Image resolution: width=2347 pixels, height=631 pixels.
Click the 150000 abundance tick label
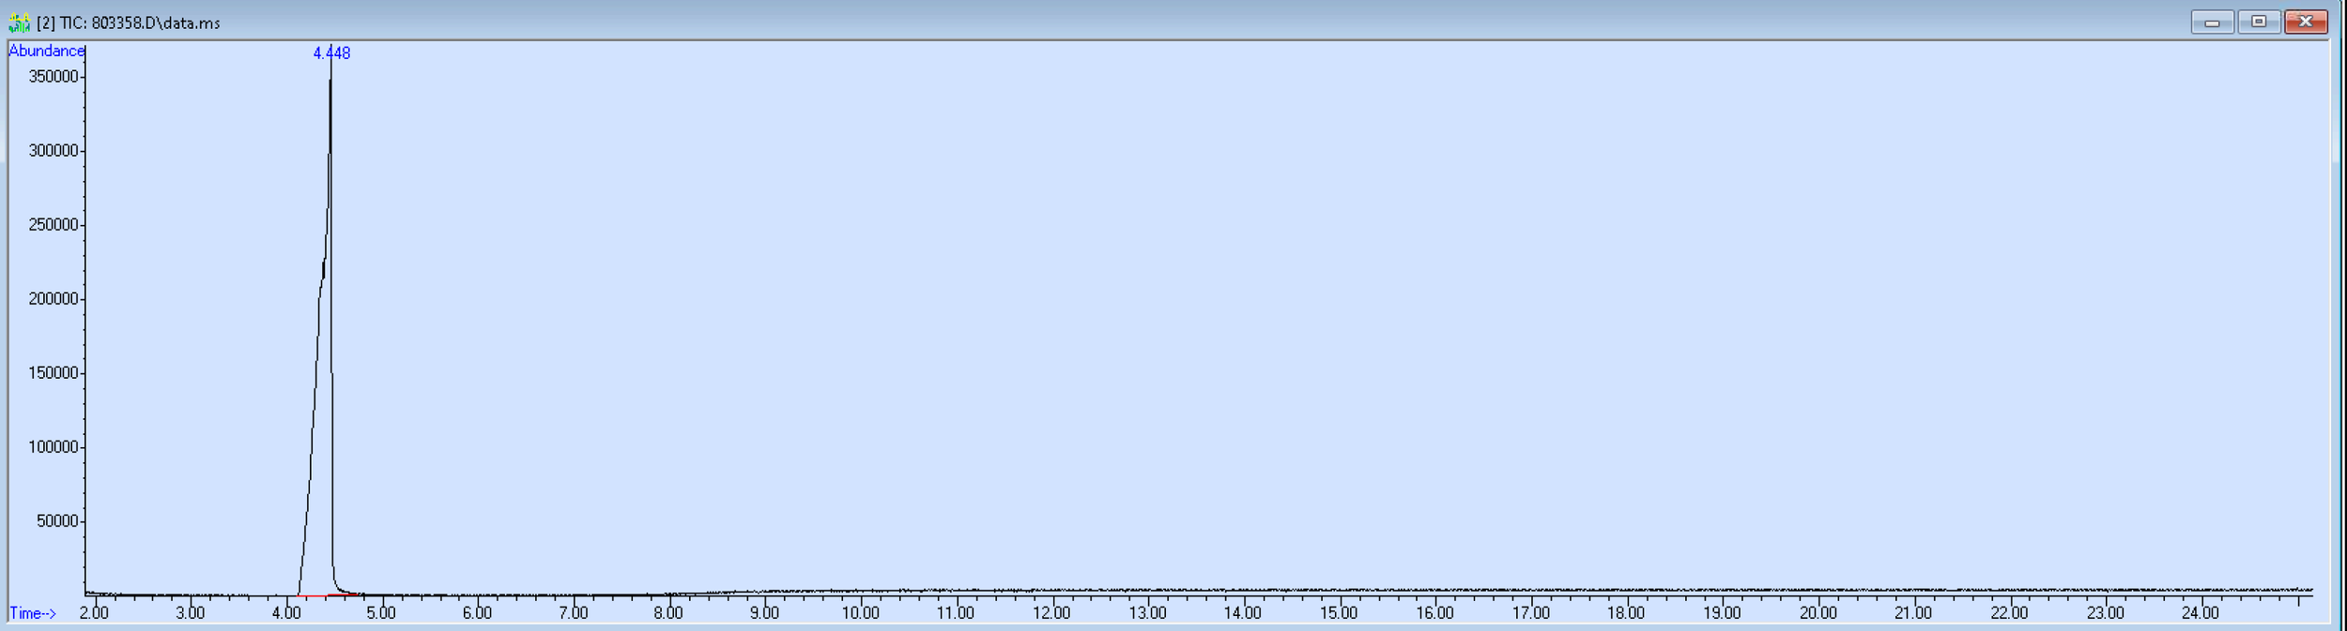[x=54, y=373]
